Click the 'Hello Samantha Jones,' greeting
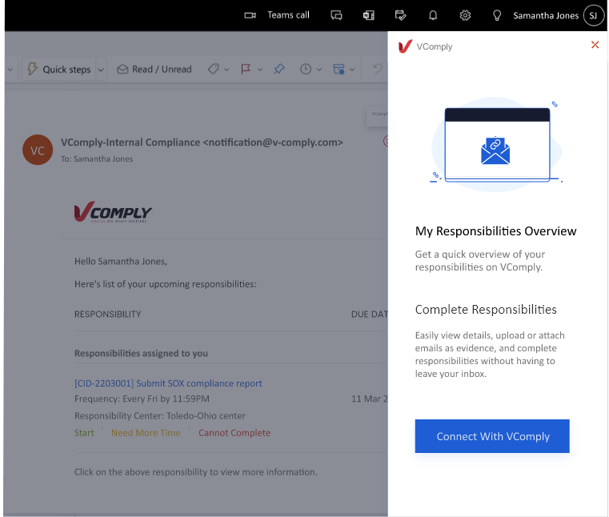Viewport: 609px width, 517px height. coord(120,262)
